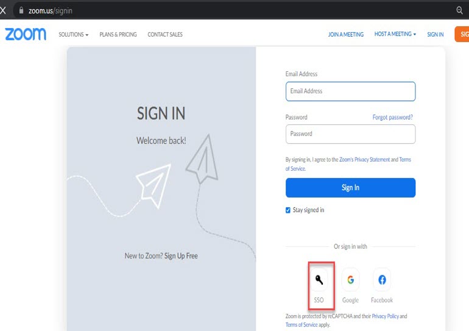Focus the Password input field

(x=350, y=134)
